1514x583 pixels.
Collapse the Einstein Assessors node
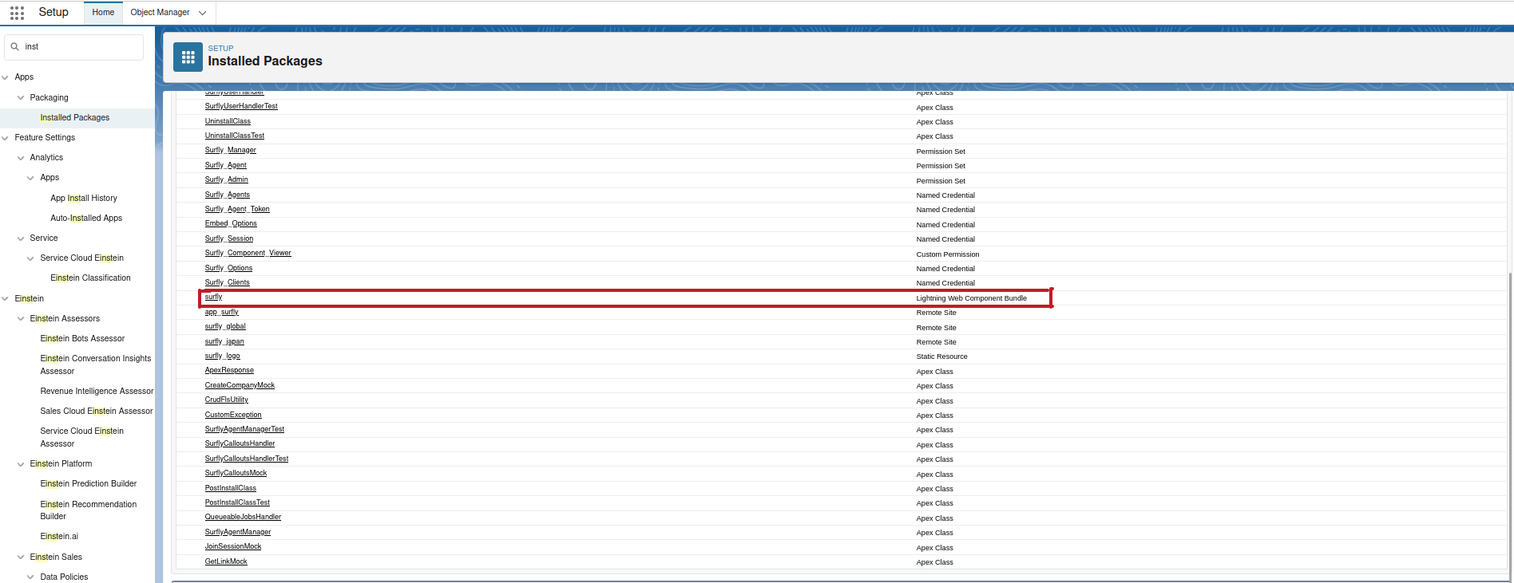[21, 319]
